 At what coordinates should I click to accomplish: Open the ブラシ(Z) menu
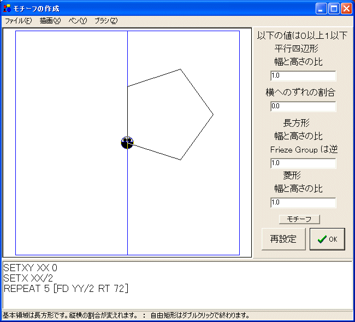(106, 21)
